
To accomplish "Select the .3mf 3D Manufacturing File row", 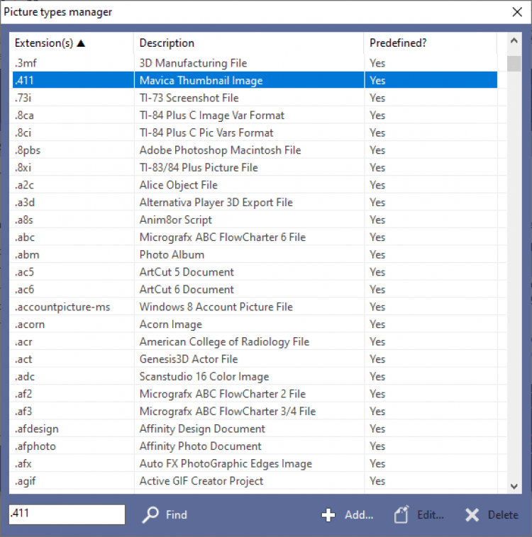I will (183, 63).
